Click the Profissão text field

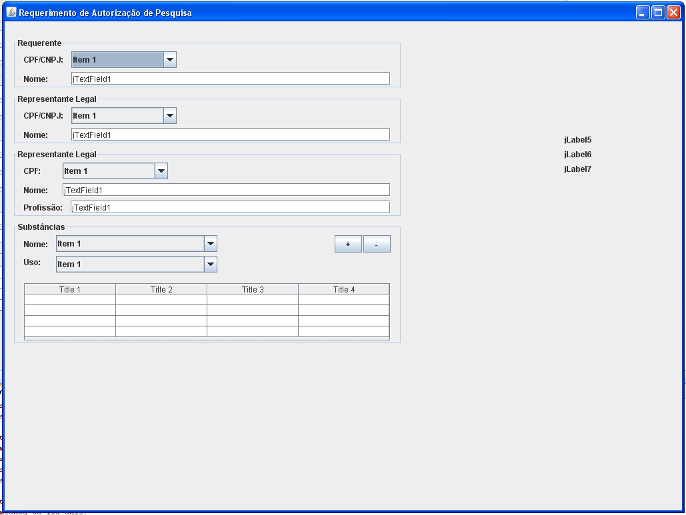230,207
